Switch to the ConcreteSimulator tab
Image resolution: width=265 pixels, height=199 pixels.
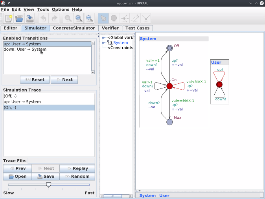(74, 28)
